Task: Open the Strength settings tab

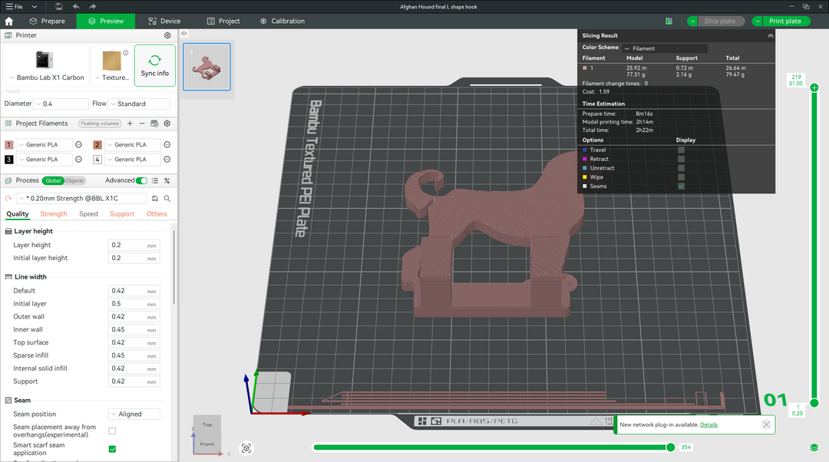Action: click(x=54, y=214)
